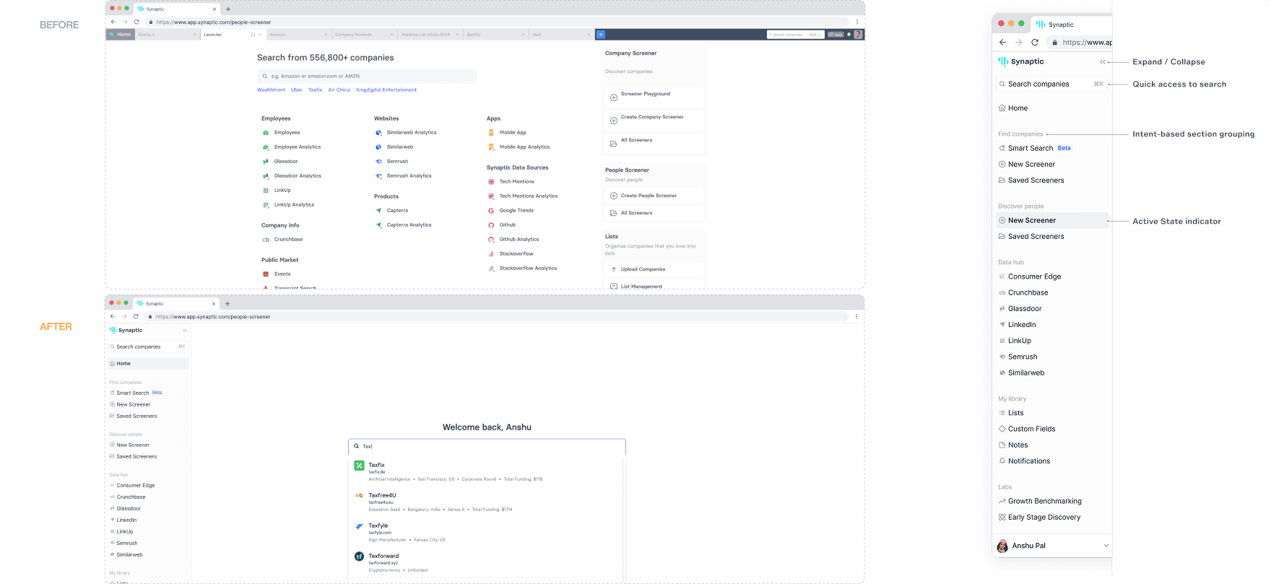Screen dimensions: 1271x584
Task: Open Notes icon in the detail sidebar panel
Action: 1002,445
